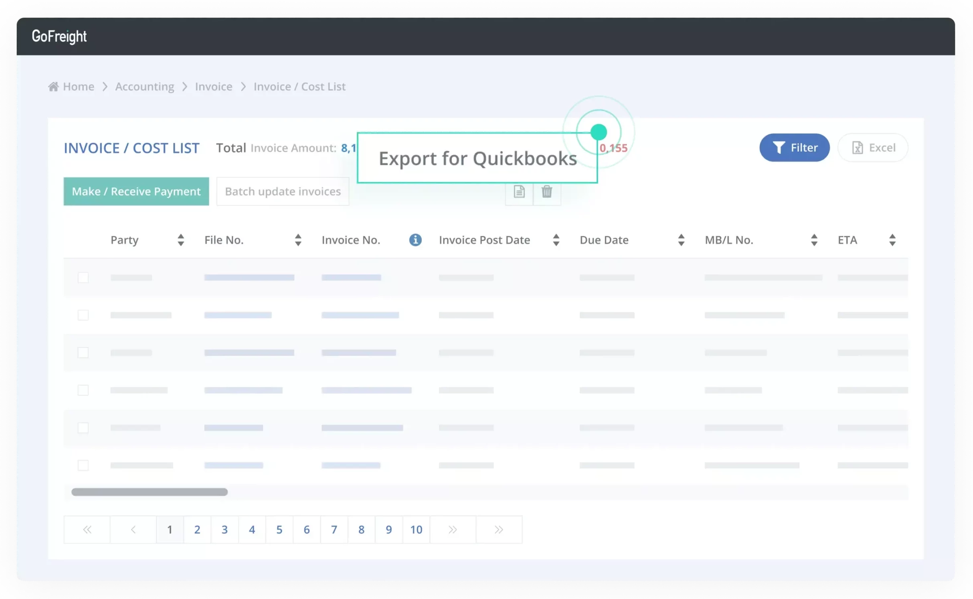Check the first row checkbox
973x599 pixels.
(x=83, y=278)
